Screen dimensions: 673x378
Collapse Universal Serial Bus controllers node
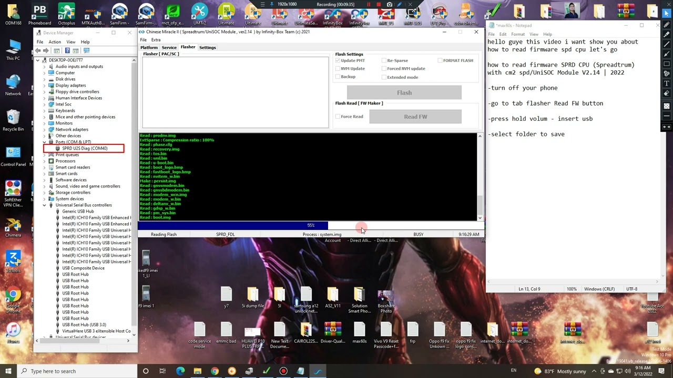coord(45,205)
